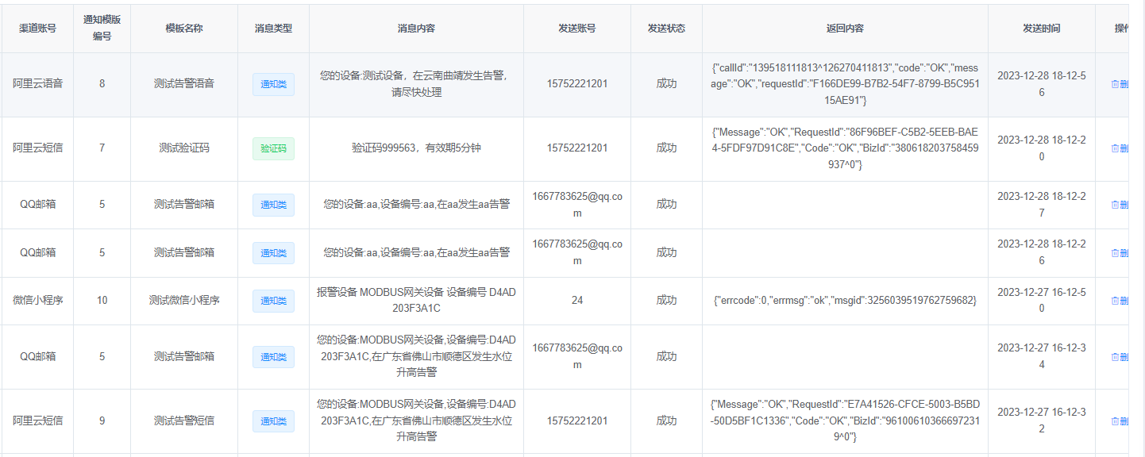Click the 通知类 tag in 测试告警短信 row
1145x457 pixels.
coord(273,421)
